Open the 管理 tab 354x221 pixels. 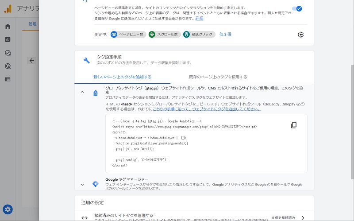tap(32, 24)
